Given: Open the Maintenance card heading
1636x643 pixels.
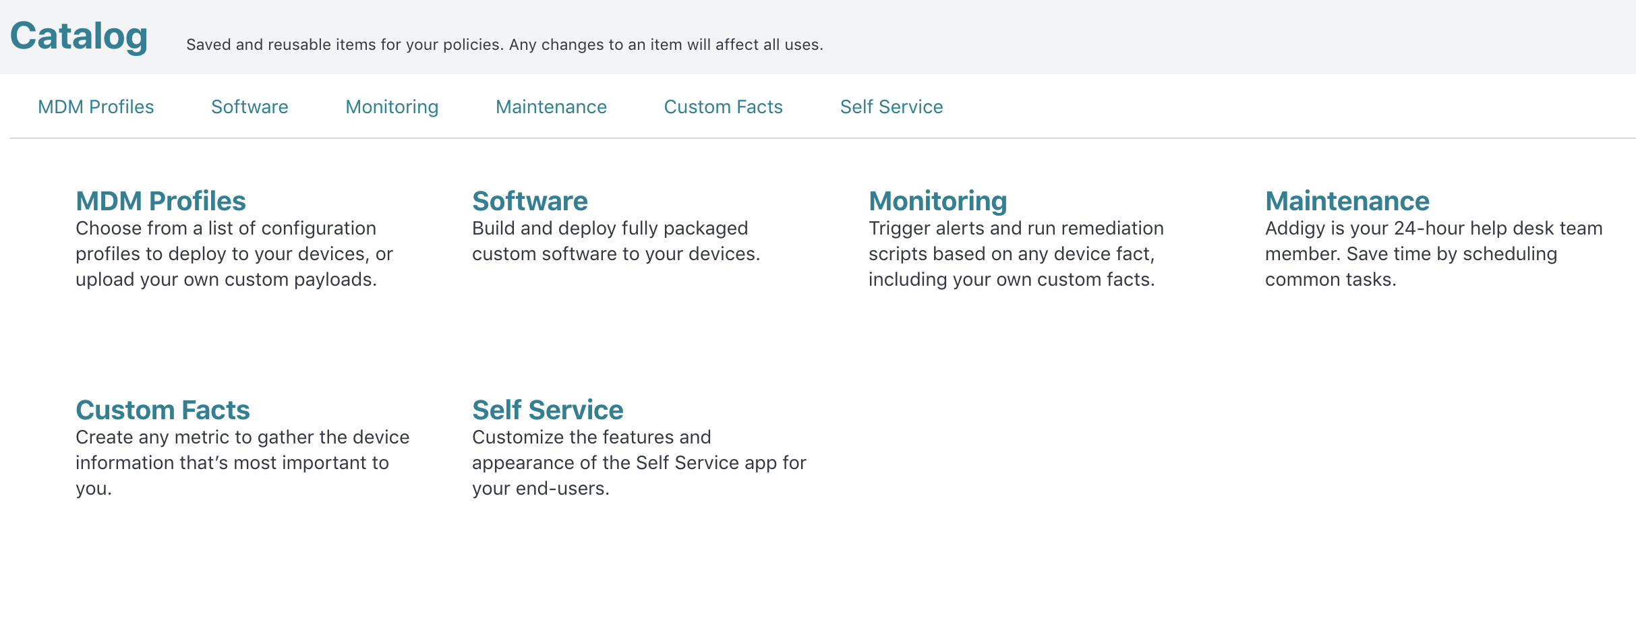Looking at the screenshot, I should (1347, 201).
